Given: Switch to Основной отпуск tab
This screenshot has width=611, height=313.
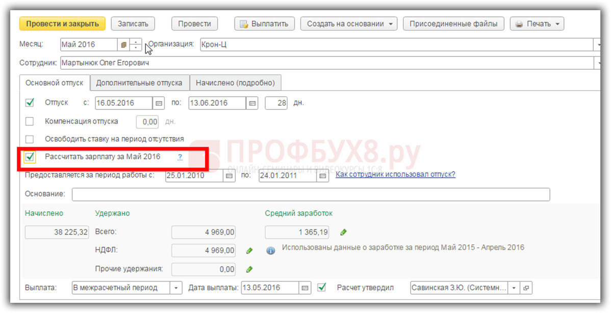Looking at the screenshot, I should (x=55, y=83).
